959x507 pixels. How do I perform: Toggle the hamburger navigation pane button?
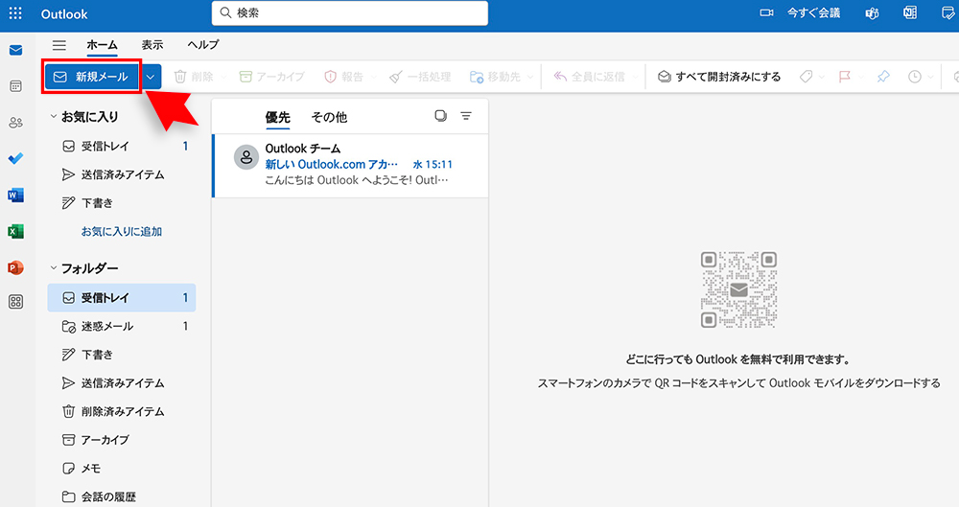point(59,45)
